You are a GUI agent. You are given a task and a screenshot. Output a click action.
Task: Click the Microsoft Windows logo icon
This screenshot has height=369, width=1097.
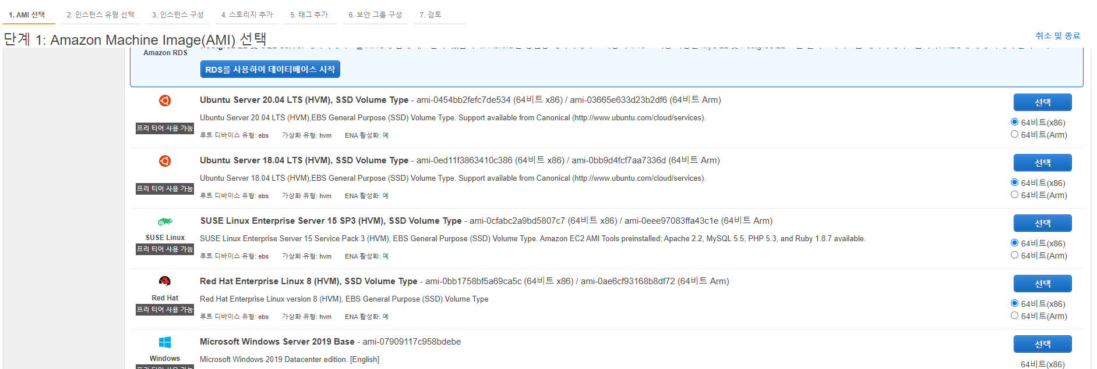pos(165,342)
